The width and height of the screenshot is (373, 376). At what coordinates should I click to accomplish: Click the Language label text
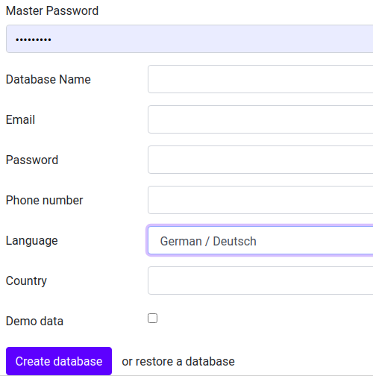(32, 241)
